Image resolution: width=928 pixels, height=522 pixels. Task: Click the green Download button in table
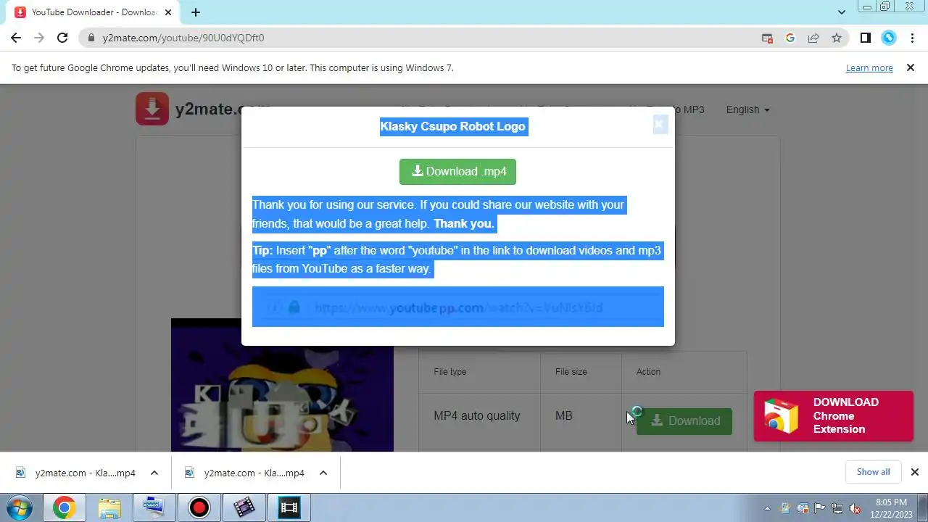point(684,420)
